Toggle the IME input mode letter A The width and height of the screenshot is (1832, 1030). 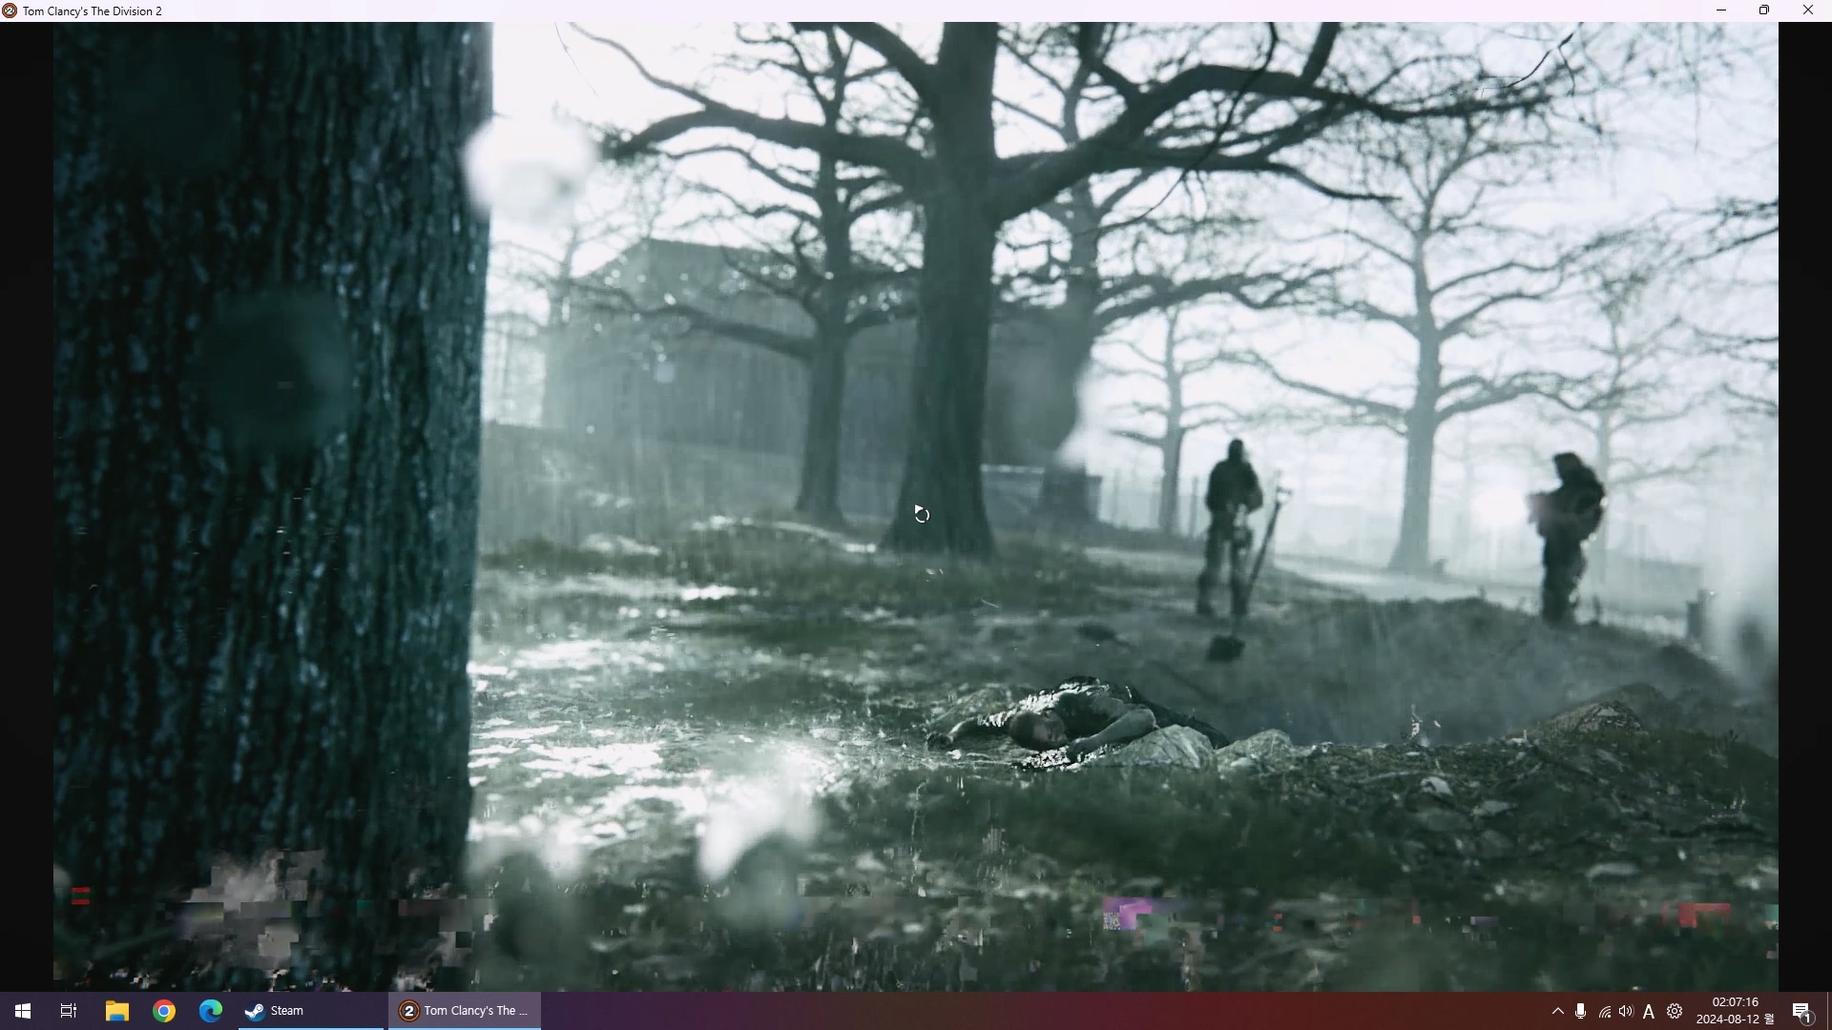[x=1649, y=1012]
